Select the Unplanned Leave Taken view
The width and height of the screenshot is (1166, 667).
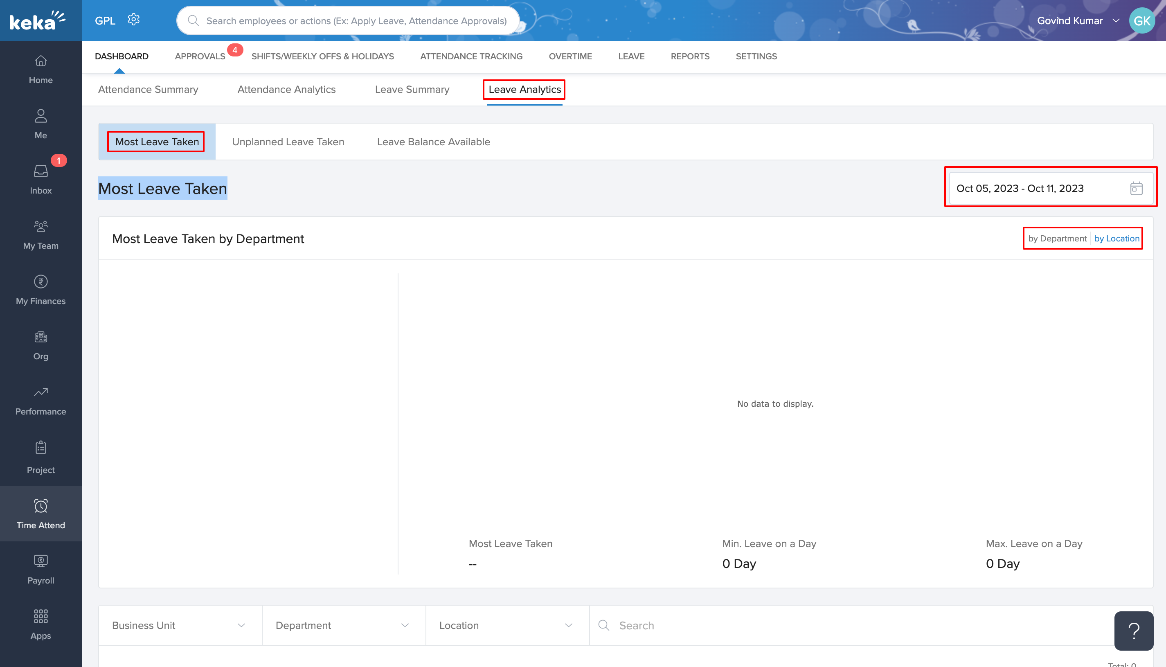click(288, 142)
